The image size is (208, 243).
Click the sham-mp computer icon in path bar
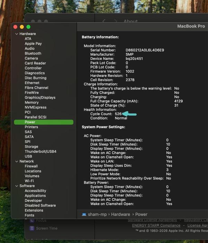click(84, 215)
